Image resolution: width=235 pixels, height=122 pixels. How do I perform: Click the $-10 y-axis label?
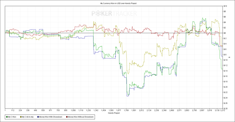click(226, 60)
